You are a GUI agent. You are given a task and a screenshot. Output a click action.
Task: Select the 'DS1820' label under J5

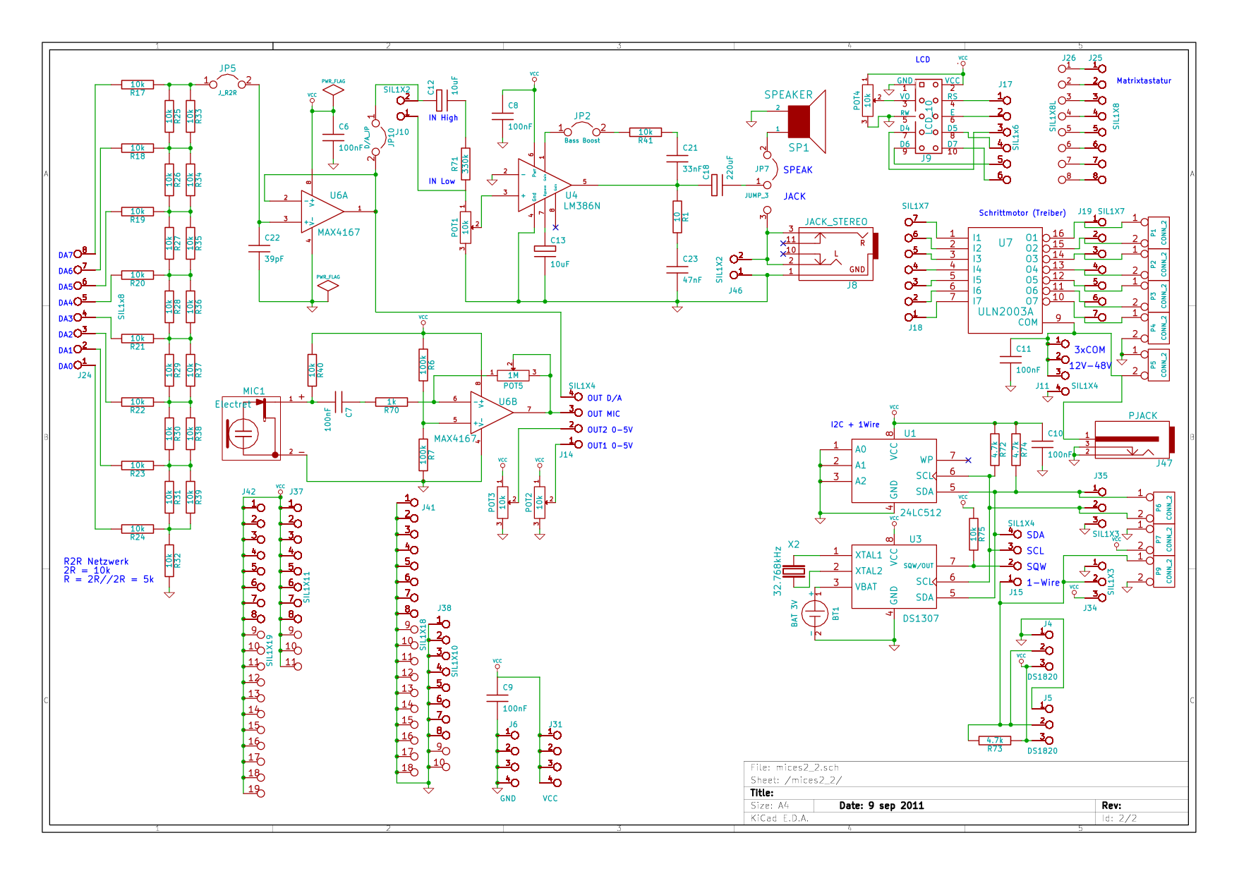point(1042,751)
